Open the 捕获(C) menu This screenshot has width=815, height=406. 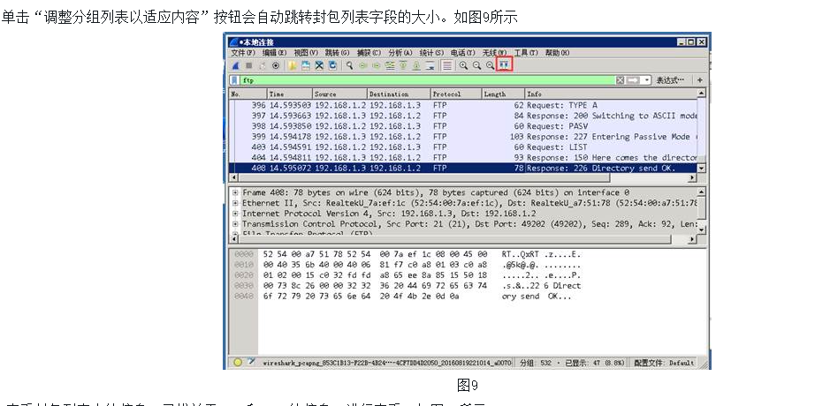tap(369, 53)
